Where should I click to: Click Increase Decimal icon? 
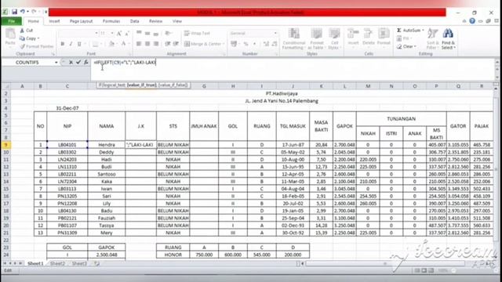point(266,44)
